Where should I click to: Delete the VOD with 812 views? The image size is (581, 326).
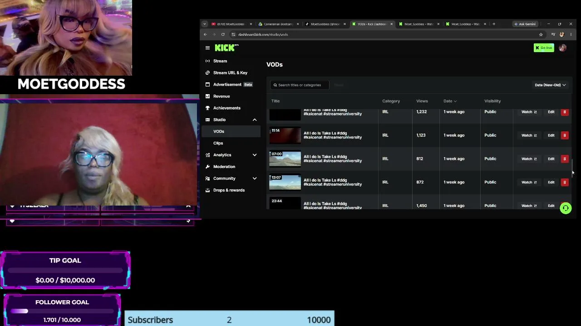(565, 158)
